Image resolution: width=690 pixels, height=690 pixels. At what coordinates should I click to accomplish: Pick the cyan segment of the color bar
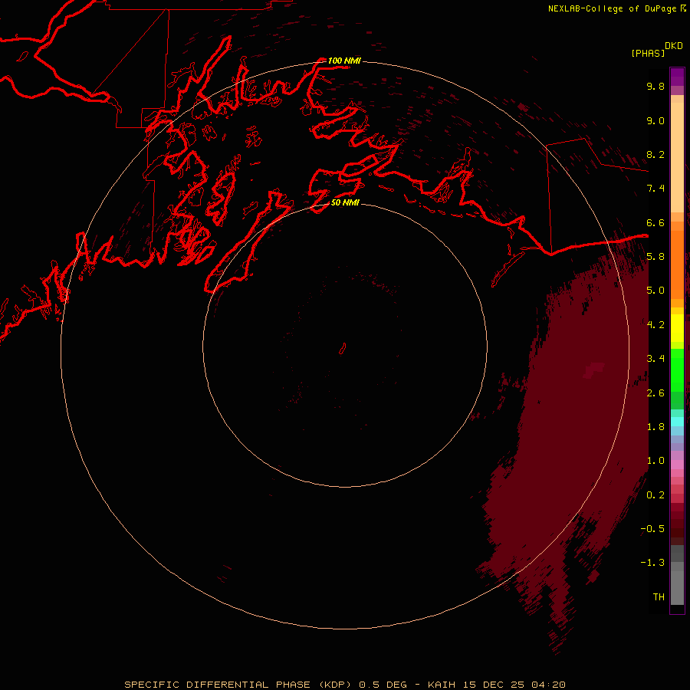pos(677,422)
